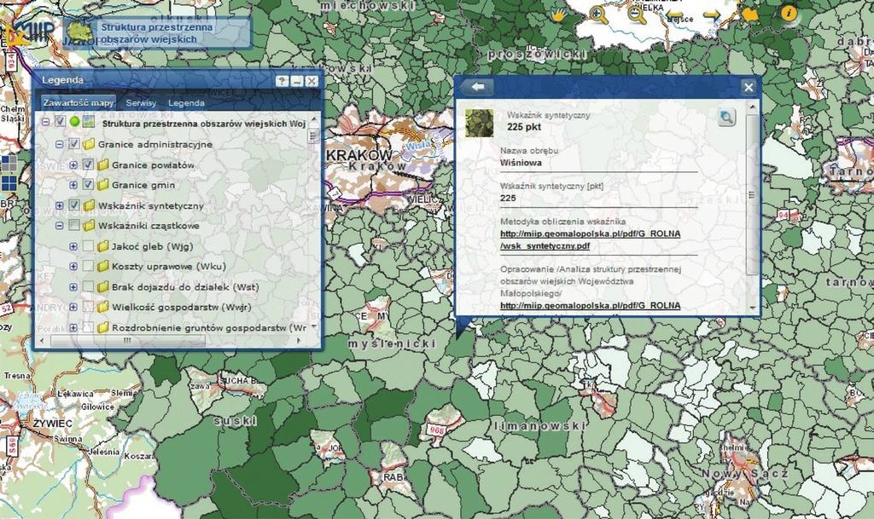Screen dimensions: 874x519
Task: Open the wsk_syntetyczny.pdf methodology link
Action: 591,239
